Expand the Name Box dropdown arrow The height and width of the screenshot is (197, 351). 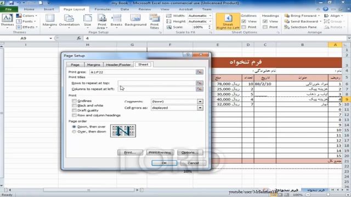click(50, 38)
